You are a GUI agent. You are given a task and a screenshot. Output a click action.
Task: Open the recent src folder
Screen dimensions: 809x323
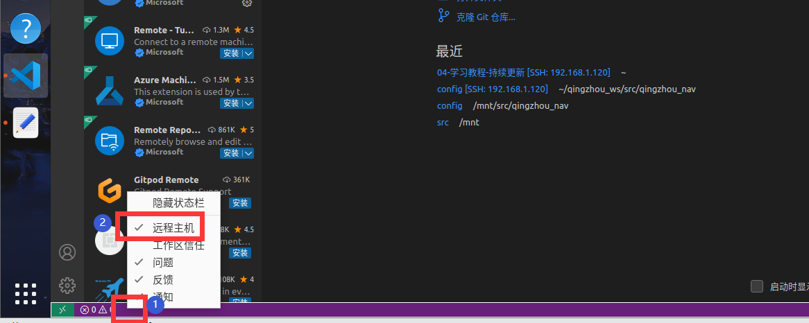click(x=443, y=123)
